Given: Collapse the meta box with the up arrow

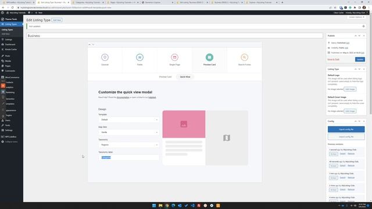Looking at the screenshot, I should click(90, 45).
